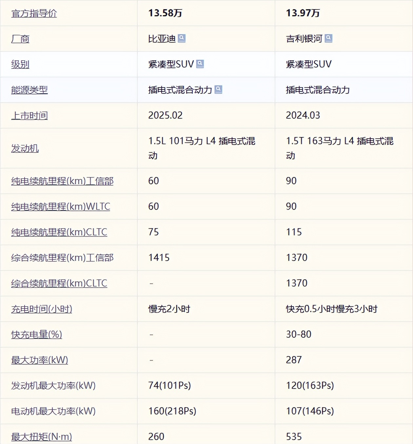Open the 快充电量(%) label link

coord(37,334)
